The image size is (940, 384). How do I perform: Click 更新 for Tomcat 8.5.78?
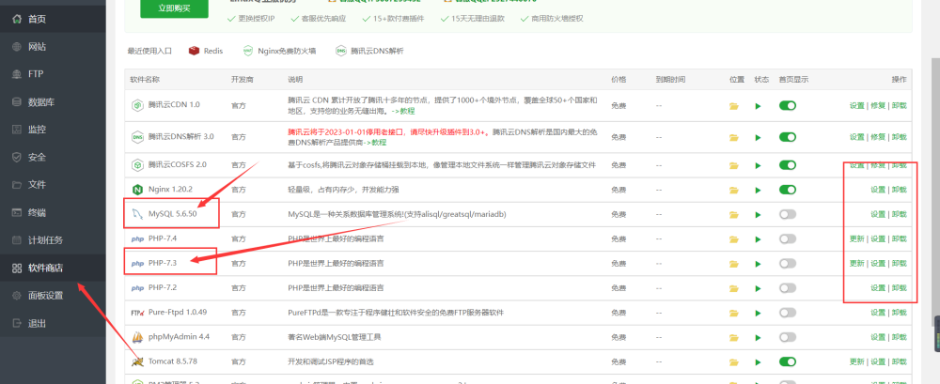856,361
